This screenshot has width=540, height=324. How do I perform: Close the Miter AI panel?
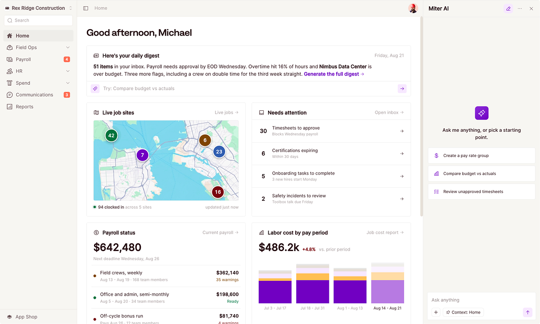tap(531, 9)
